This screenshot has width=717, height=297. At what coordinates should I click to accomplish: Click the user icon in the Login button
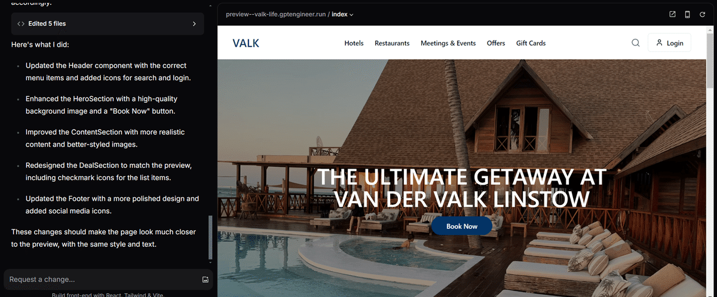pos(659,43)
